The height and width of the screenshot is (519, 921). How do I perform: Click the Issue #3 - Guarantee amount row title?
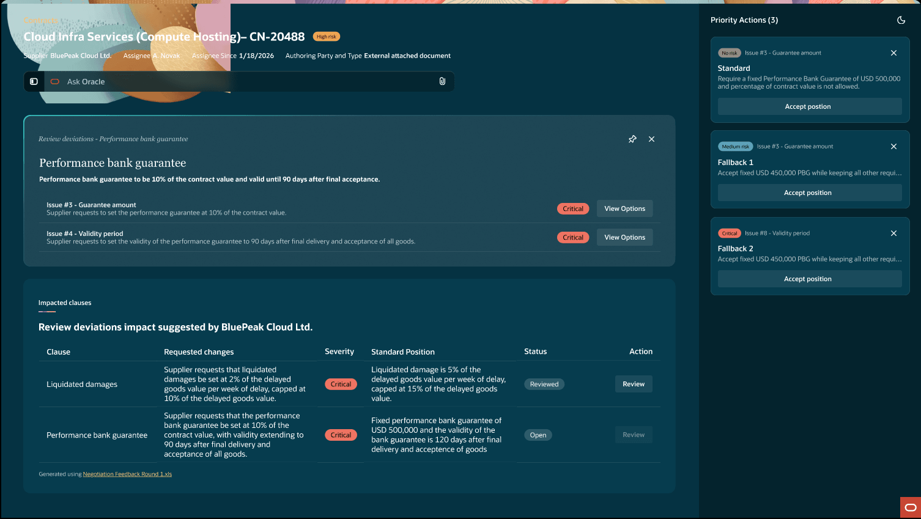click(x=91, y=205)
